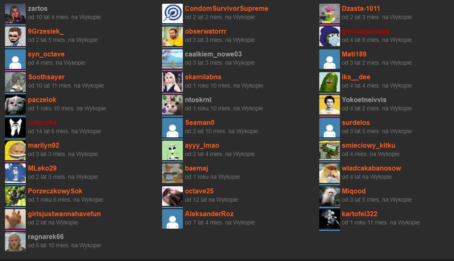454x261 pixels.
Task: Open the obserwatorrr username link
Action: (x=206, y=32)
